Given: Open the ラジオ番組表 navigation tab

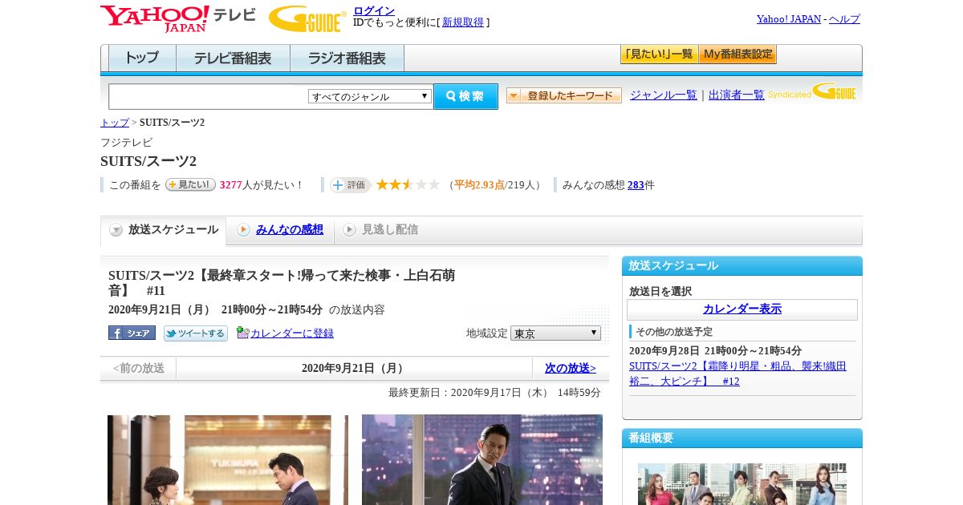Looking at the screenshot, I should click(347, 58).
